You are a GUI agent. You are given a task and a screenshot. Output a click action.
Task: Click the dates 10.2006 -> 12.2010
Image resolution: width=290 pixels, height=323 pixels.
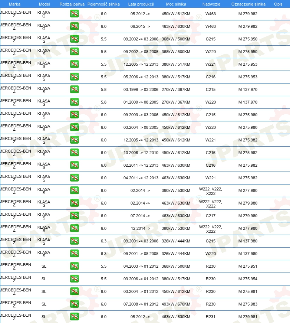(x=141, y=153)
